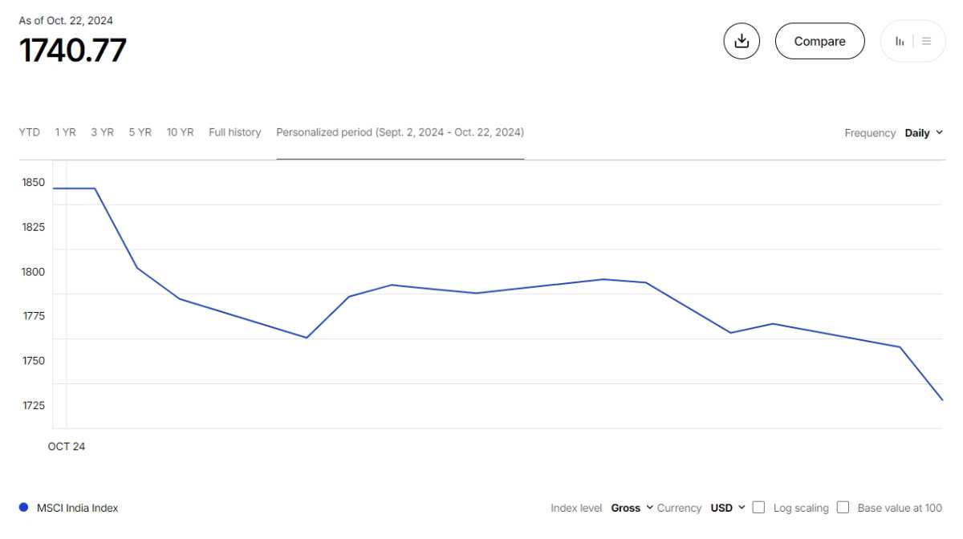
Task: Open the Frequency Daily dropdown
Action: (924, 133)
